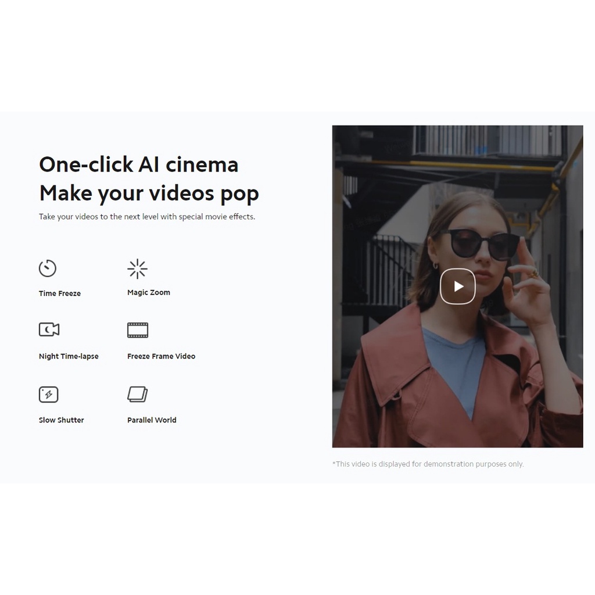Open the "Magic Zoom" text label

[x=149, y=293]
